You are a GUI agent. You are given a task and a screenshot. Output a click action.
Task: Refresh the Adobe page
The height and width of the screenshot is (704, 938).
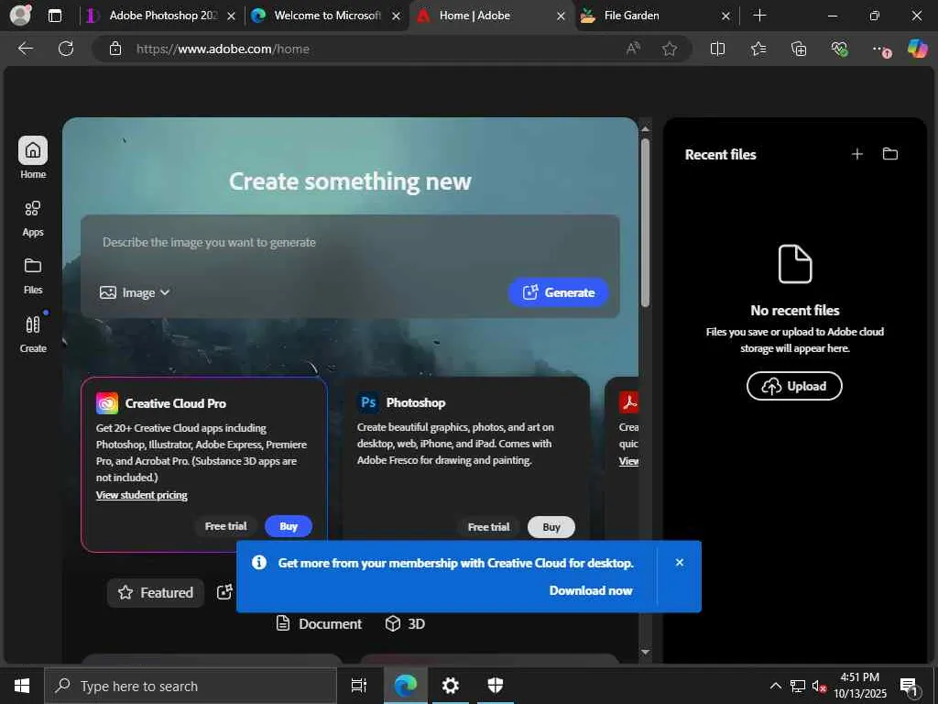[66, 49]
